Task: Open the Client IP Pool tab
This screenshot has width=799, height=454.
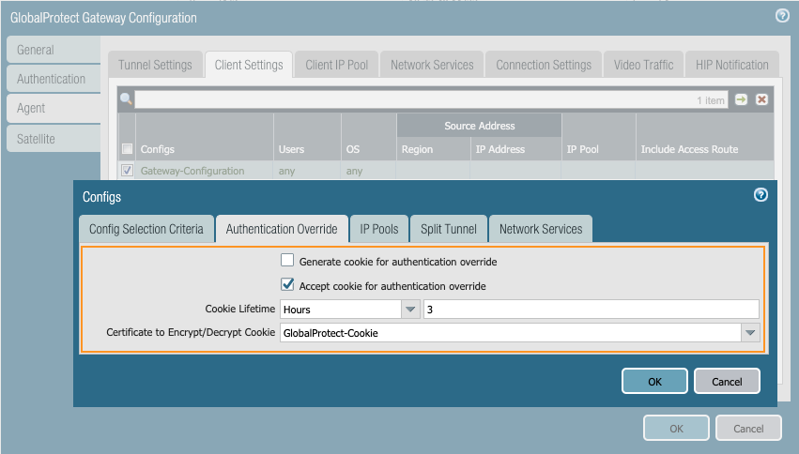Action: pos(337,65)
